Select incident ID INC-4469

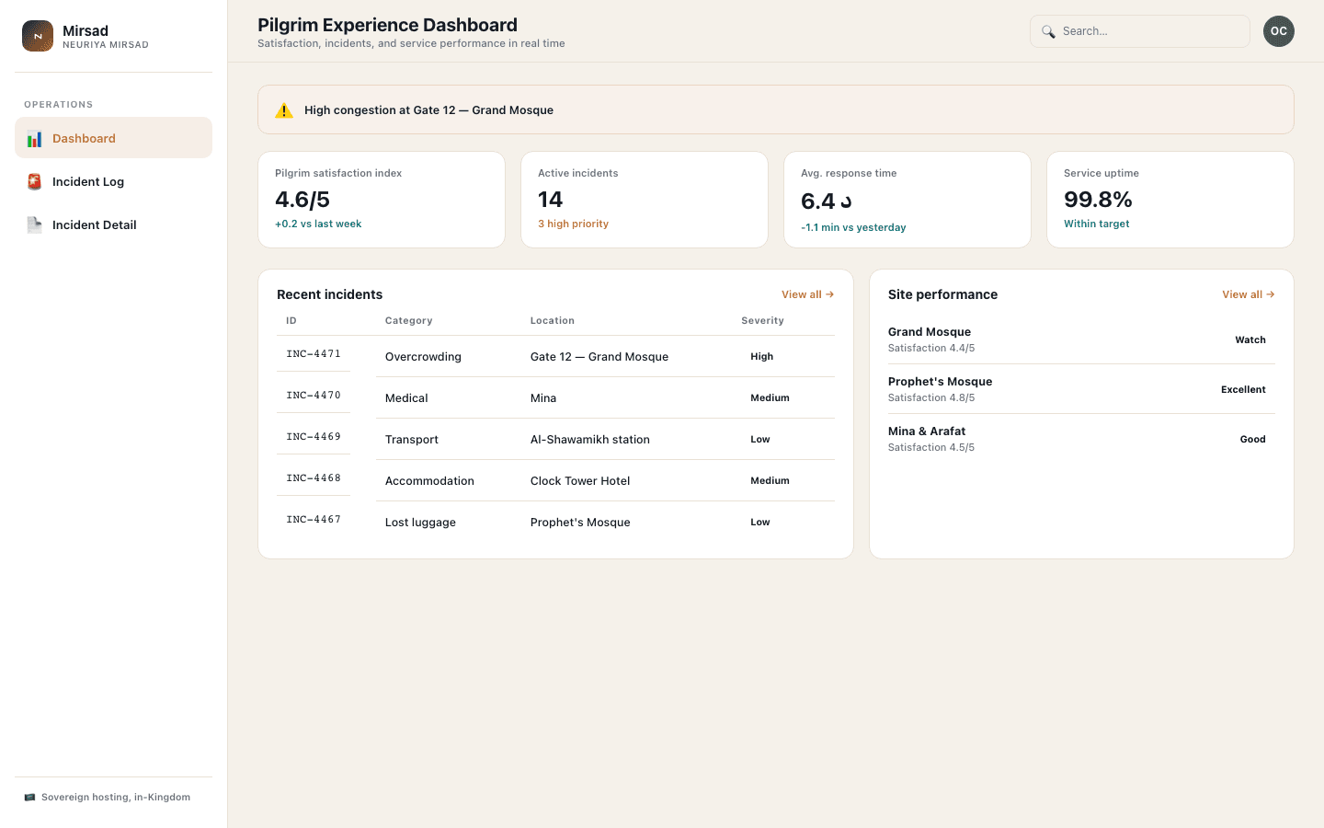pyautogui.click(x=314, y=437)
